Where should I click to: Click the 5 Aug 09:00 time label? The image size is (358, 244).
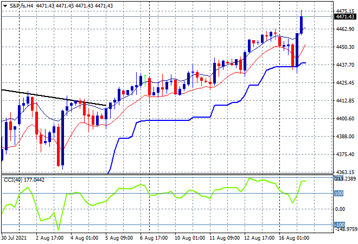pyautogui.click(x=119, y=238)
